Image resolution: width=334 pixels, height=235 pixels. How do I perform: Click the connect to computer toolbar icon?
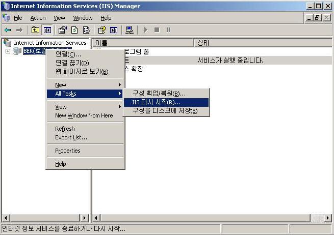[x=130, y=30]
